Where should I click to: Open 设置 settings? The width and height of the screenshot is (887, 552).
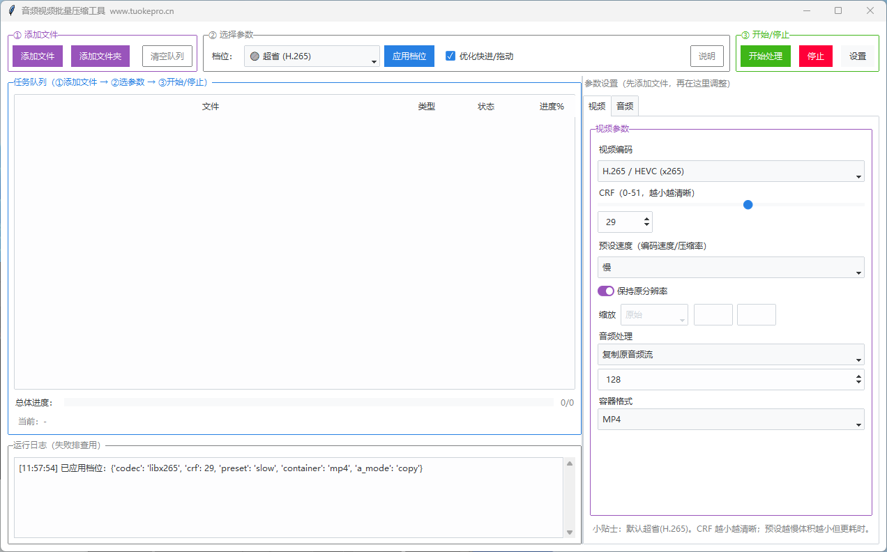tap(857, 56)
